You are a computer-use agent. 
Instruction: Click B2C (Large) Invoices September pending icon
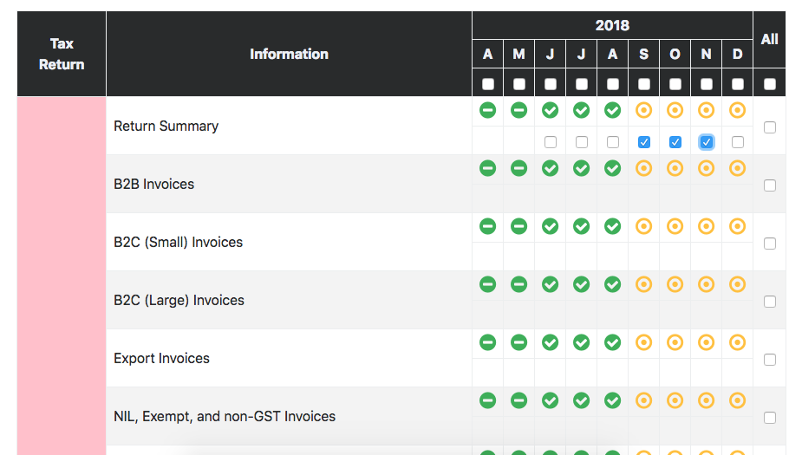pyautogui.click(x=643, y=284)
